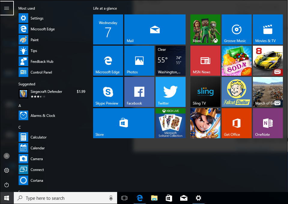Open the Xbox tile

pos(205,29)
